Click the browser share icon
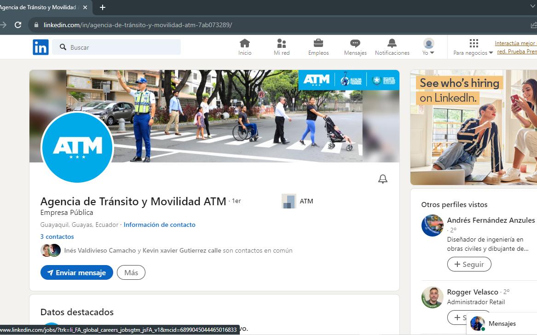The height and width of the screenshot is (335, 537). point(534,25)
